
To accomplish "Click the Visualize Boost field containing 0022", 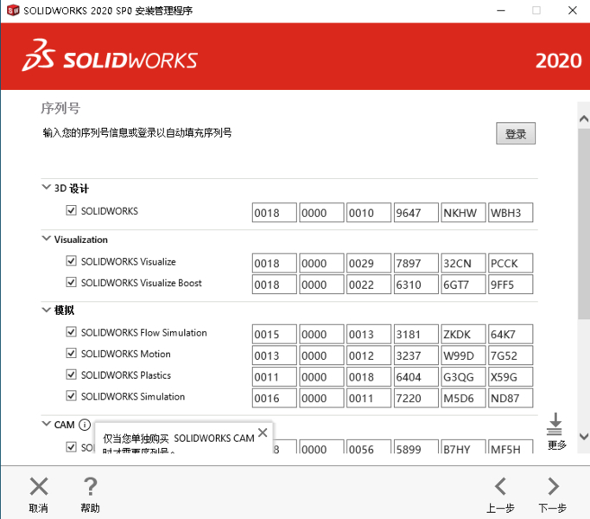I will (x=369, y=285).
